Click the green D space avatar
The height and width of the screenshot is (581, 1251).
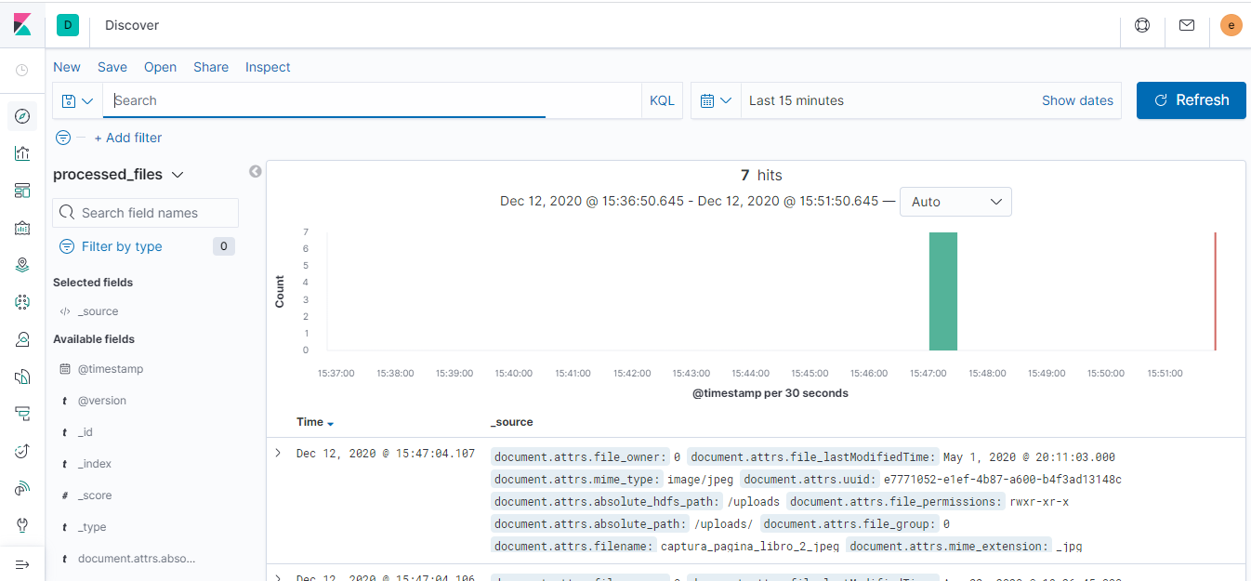click(68, 25)
